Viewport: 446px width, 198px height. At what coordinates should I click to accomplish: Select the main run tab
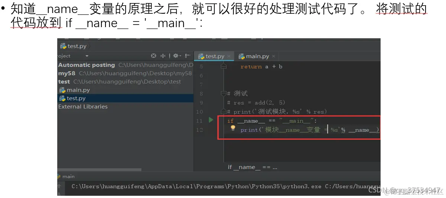click(66, 176)
